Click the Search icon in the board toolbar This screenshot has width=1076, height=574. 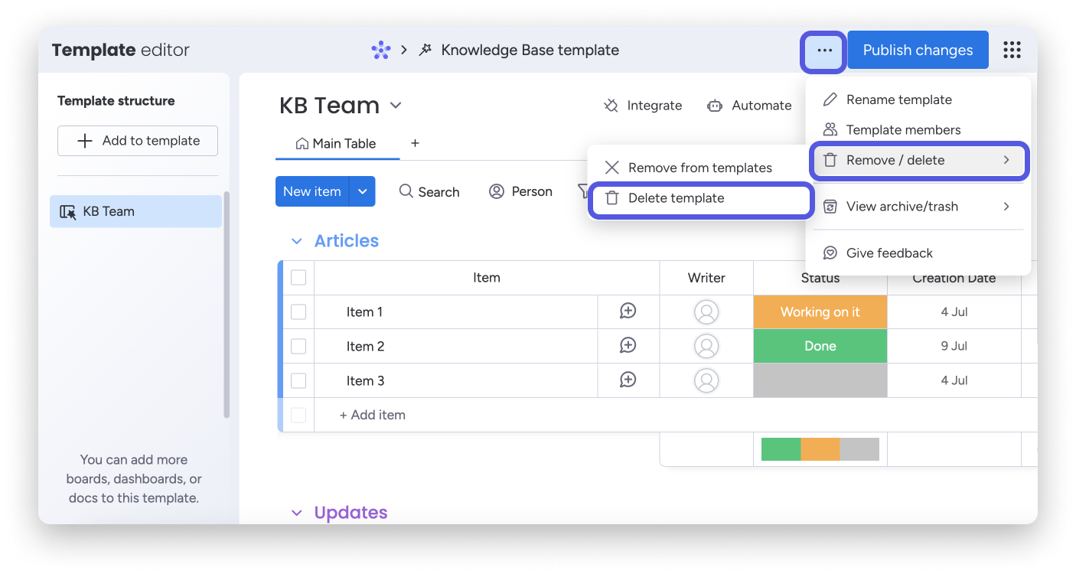pyautogui.click(x=405, y=191)
